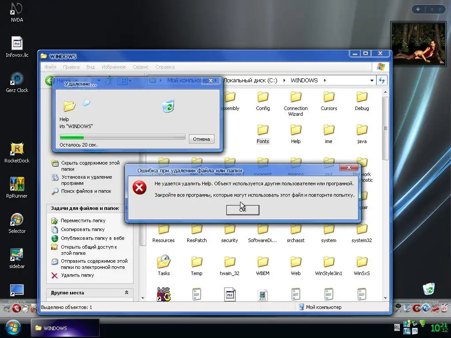
Task: Open the Справка menu
Action: 165,67
